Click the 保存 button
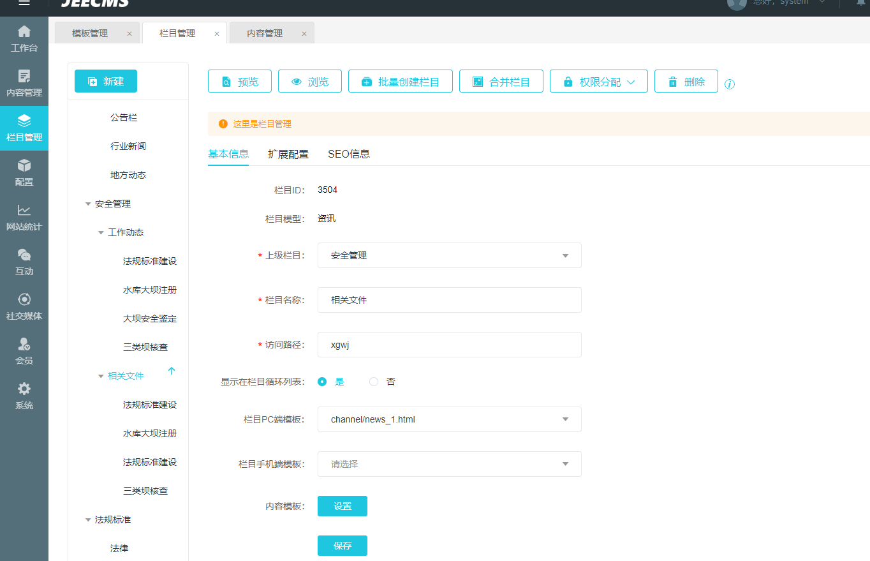The width and height of the screenshot is (870, 561). tap(342, 546)
